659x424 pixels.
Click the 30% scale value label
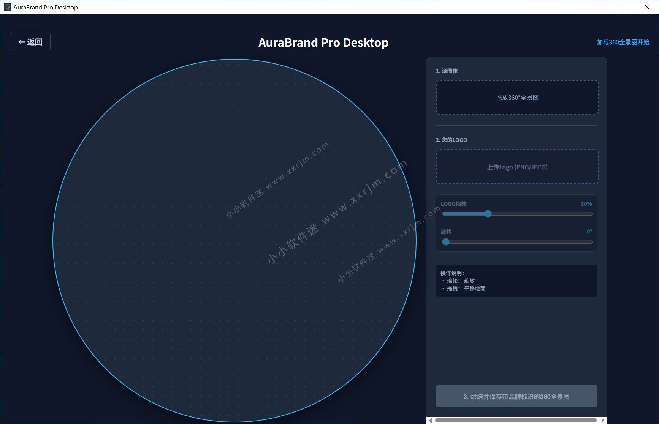tap(586, 204)
